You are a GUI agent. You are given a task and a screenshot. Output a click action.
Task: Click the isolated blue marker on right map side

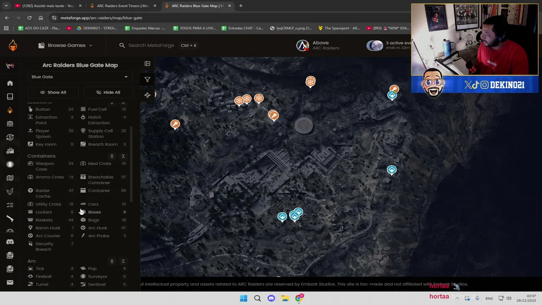pyautogui.click(x=392, y=170)
